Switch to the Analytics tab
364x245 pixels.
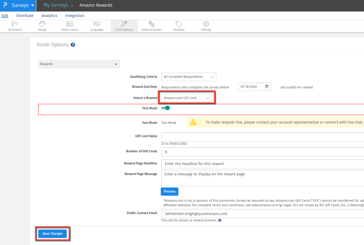click(x=49, y=16)
